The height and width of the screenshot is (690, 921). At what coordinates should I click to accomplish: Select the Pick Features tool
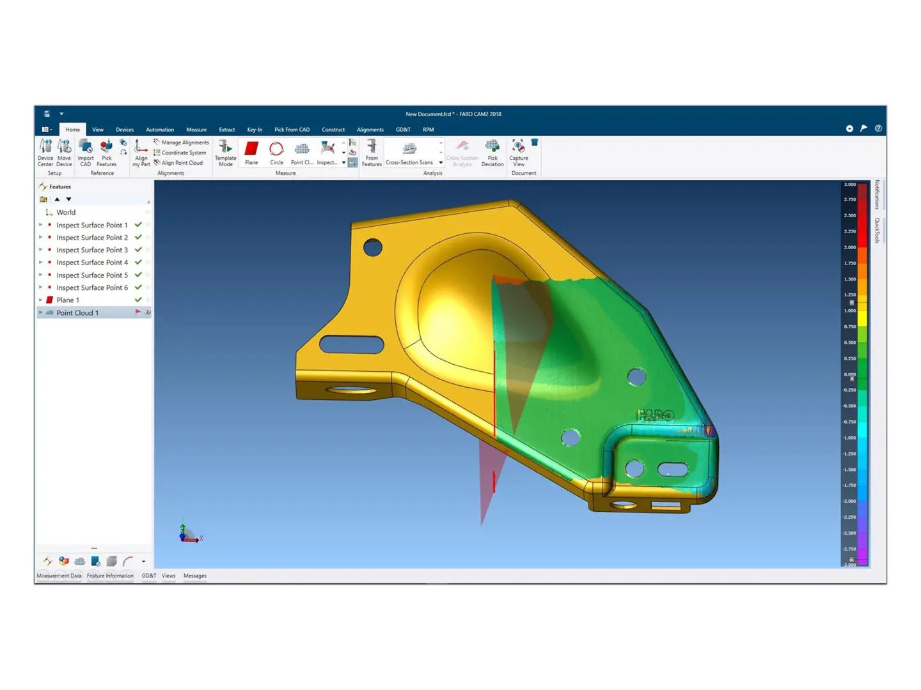106,153
